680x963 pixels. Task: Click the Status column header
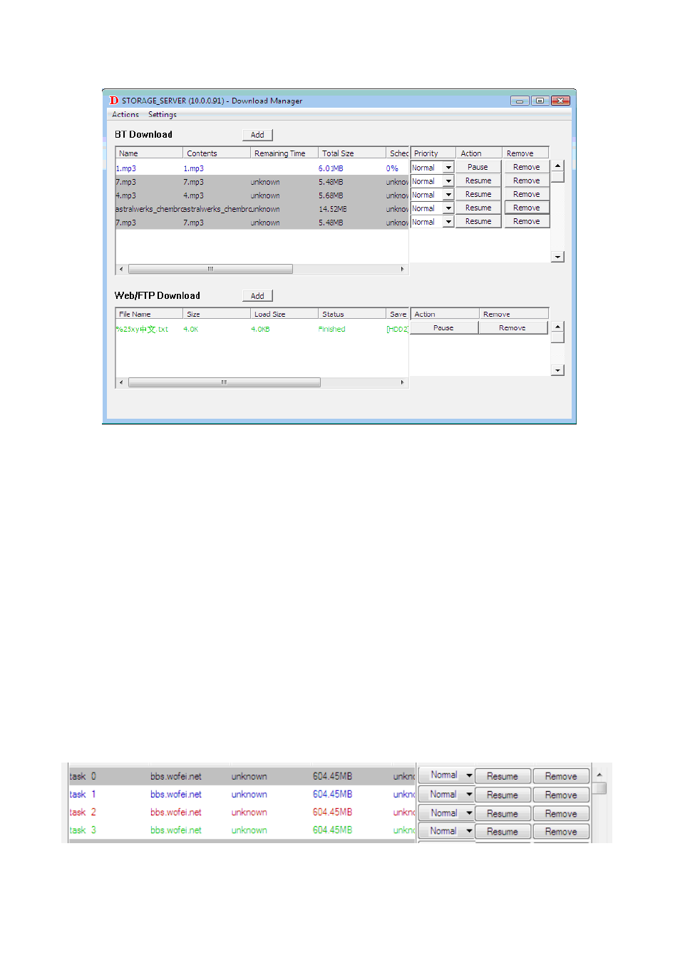(x=352, y=314)
